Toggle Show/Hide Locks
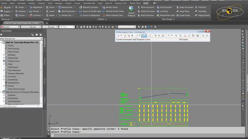 coord(166,15)
